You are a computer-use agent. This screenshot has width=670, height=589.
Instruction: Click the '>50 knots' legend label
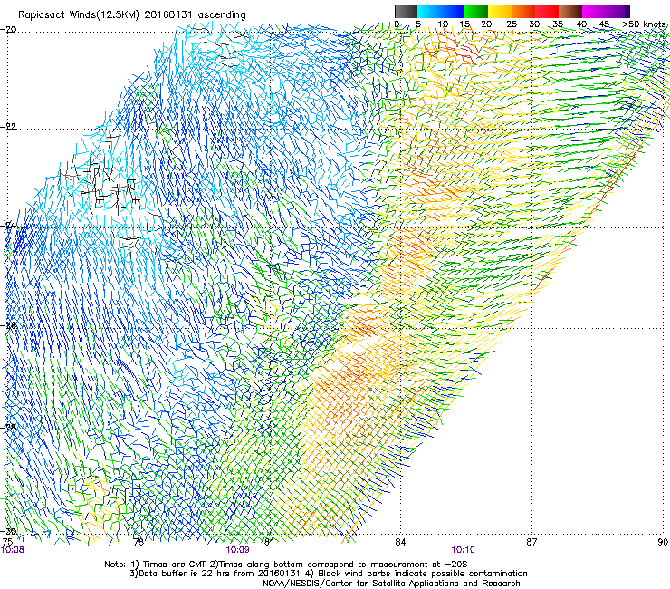[644, 24]
